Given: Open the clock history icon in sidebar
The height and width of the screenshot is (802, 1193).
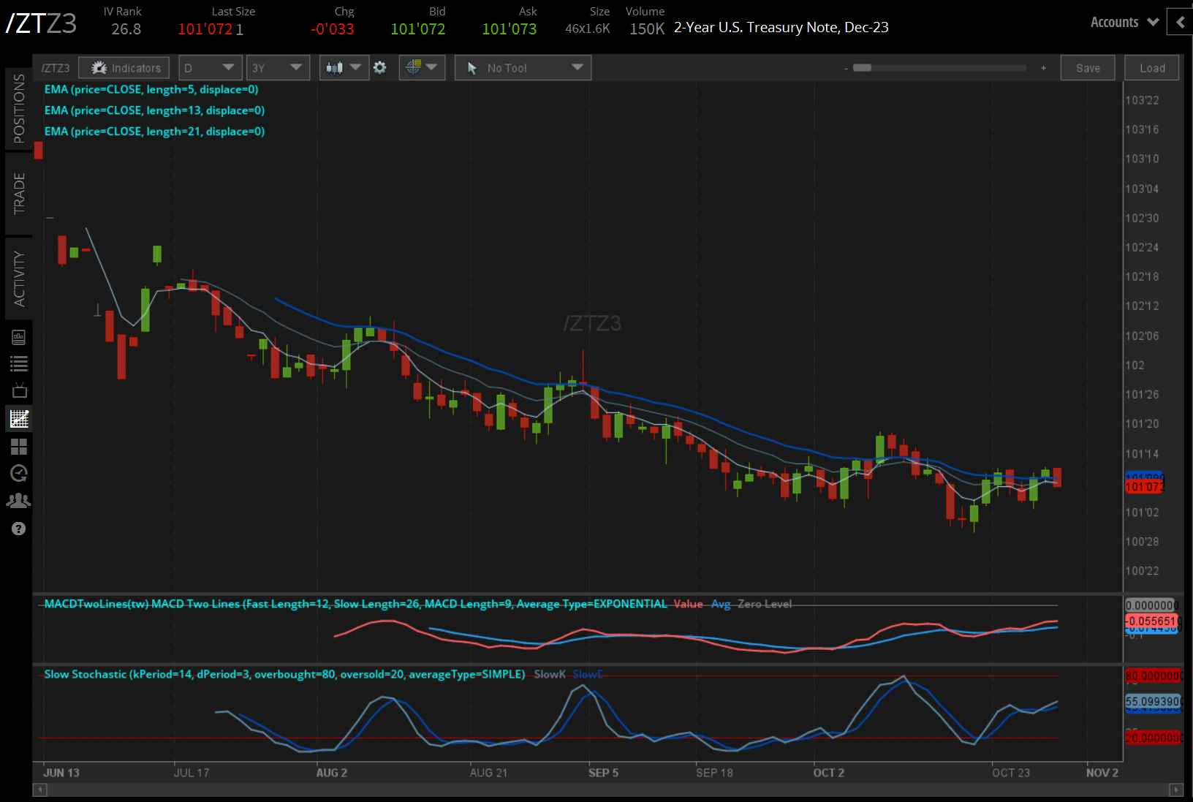Looking at the screenshot, I should (19, 473).
